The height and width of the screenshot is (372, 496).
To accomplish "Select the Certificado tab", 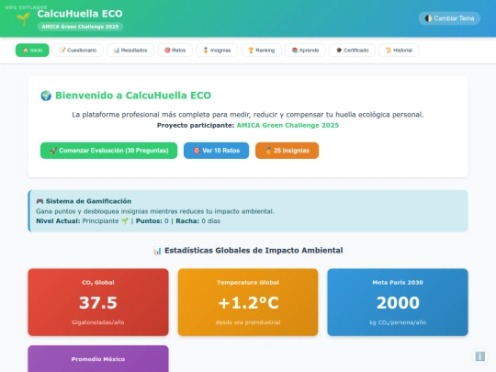I will tap(352, 50).
